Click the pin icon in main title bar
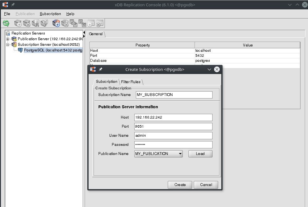The height and width of the screenshot is (207, 308). [13, 4]
